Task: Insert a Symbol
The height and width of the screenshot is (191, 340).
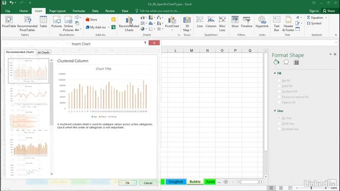Action: point(314,23)
